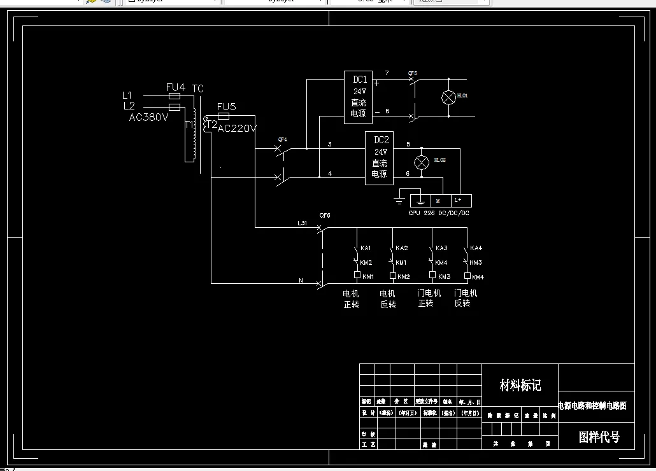Image resolution: width=656 pixels, height=471 pixels.
Task: Select the FU4 fuse label
Action: pyautogui.click(x=175, y=87)
